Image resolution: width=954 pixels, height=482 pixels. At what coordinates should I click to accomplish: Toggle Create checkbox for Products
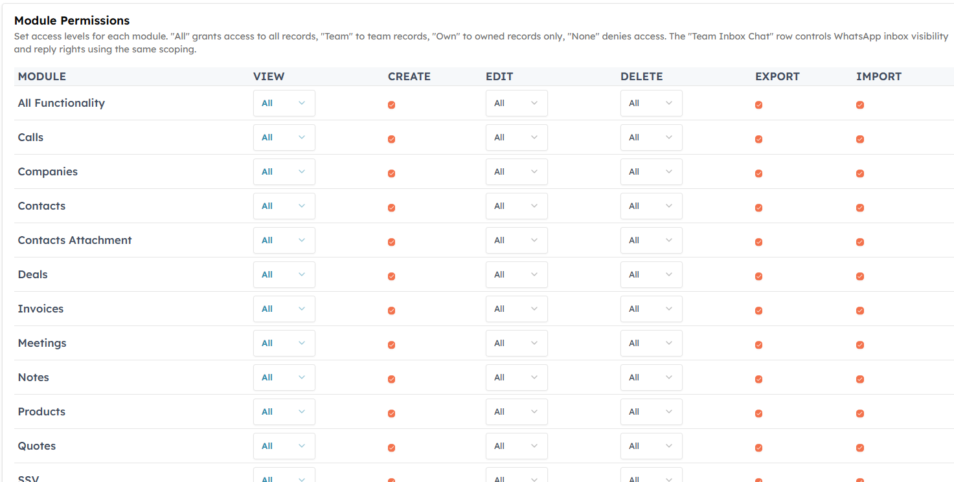(391, 413)
